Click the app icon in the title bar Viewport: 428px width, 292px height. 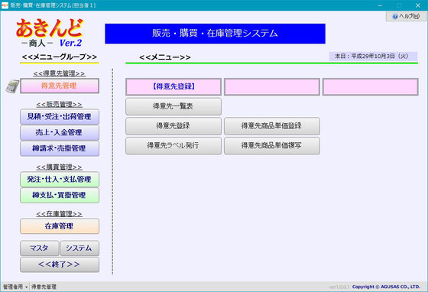coord(5,5)
